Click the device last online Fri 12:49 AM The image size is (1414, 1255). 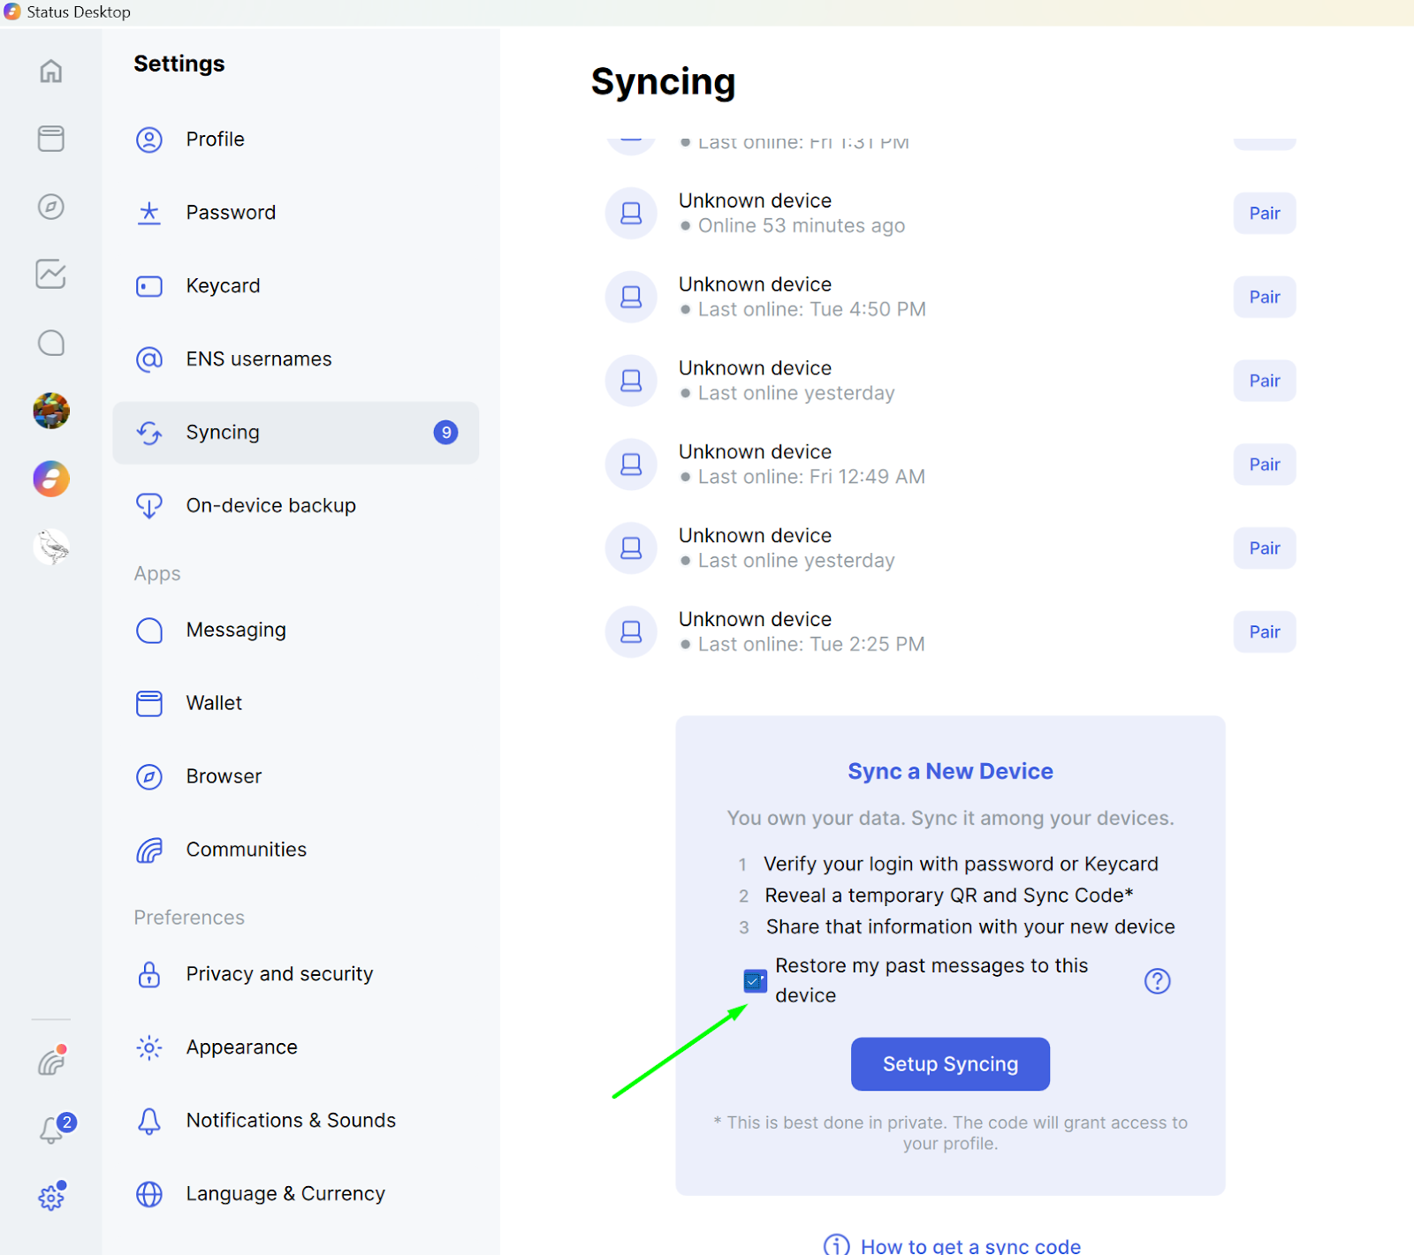801,465
